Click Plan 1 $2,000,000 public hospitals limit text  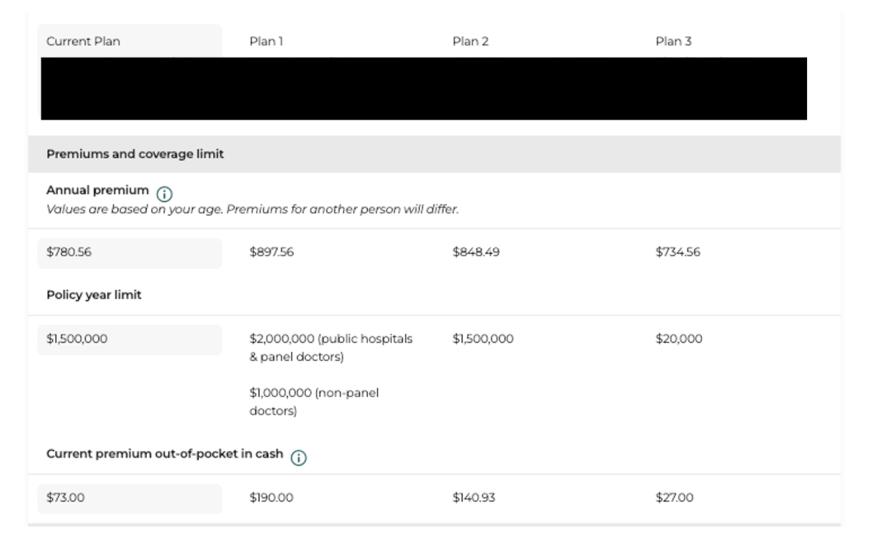click(x=331, y=347)
